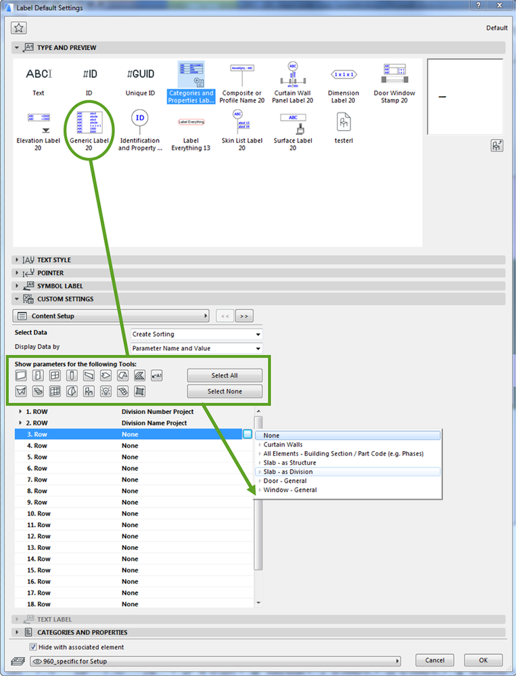This screenshot has width=516, height=676.
Task: Select the ID label type
Action: coord(89,81)
